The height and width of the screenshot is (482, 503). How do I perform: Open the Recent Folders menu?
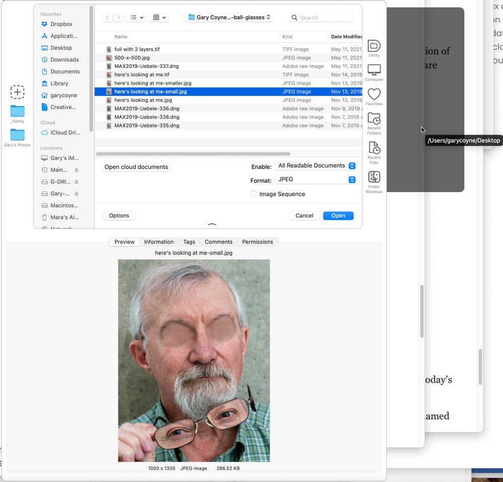click(374, 124)
